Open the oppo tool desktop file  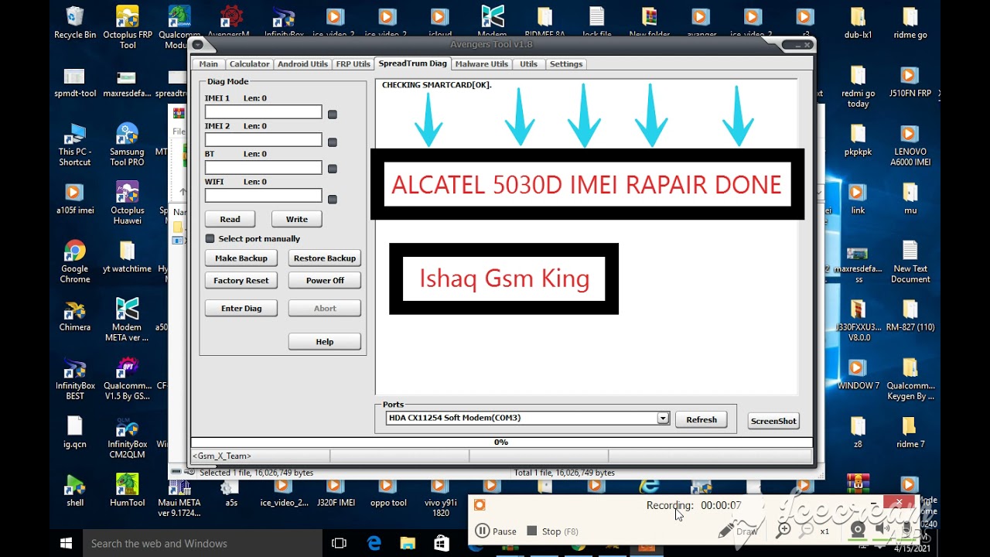pyautogui.click(x=388, y=492)
